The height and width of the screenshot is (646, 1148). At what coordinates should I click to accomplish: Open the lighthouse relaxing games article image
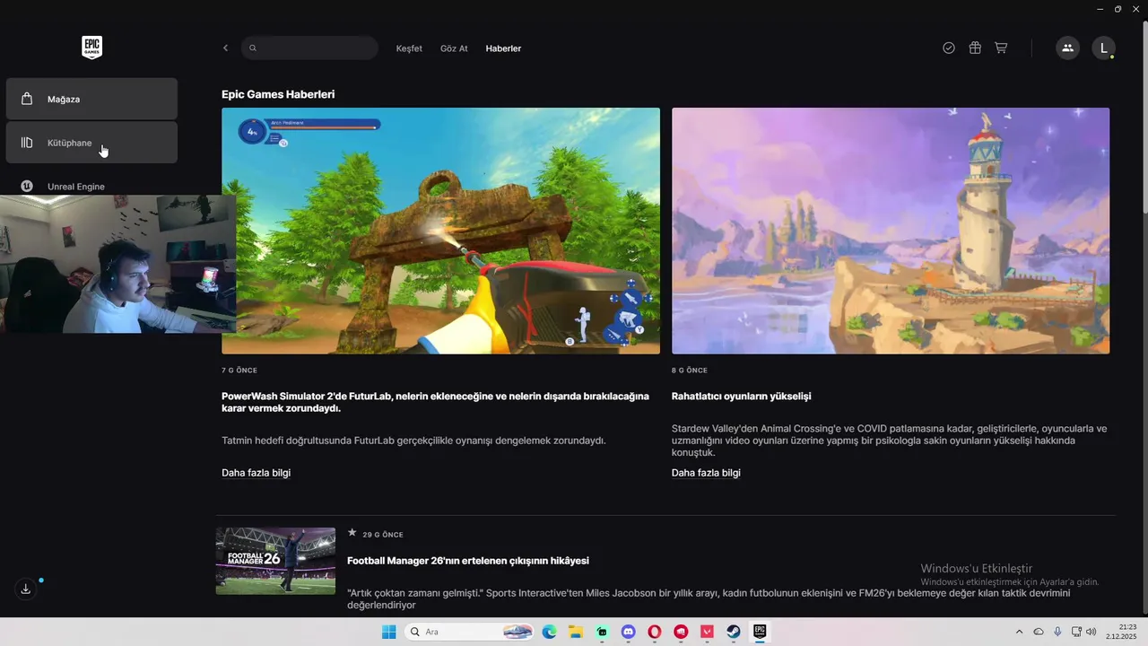[x=891, y=231]
